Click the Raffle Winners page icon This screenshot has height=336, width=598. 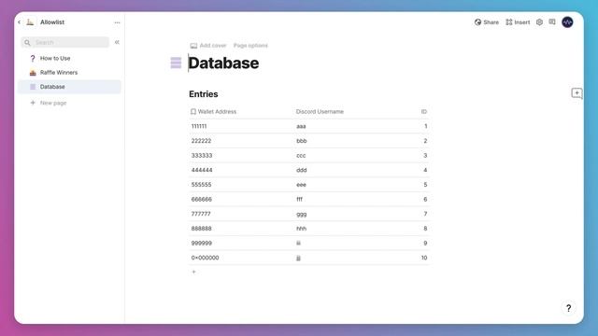pyautogui.click(x=33, y=73)
